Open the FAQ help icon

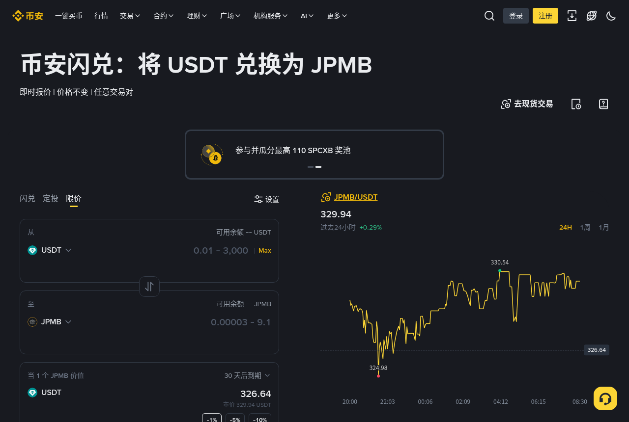603,104
